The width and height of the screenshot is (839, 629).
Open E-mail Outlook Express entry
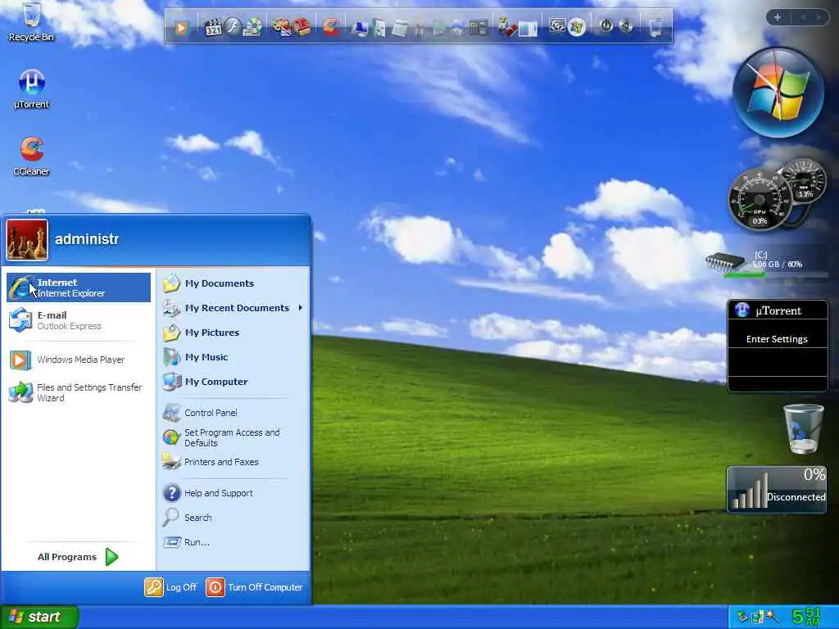click(x=79, y=320)
